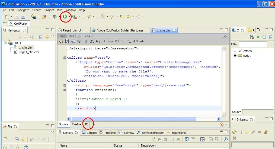Image resolution: width=275 pixels, height=149 pixels.
Task: Click the green Run button in toolbar
Action: (65, 17)
